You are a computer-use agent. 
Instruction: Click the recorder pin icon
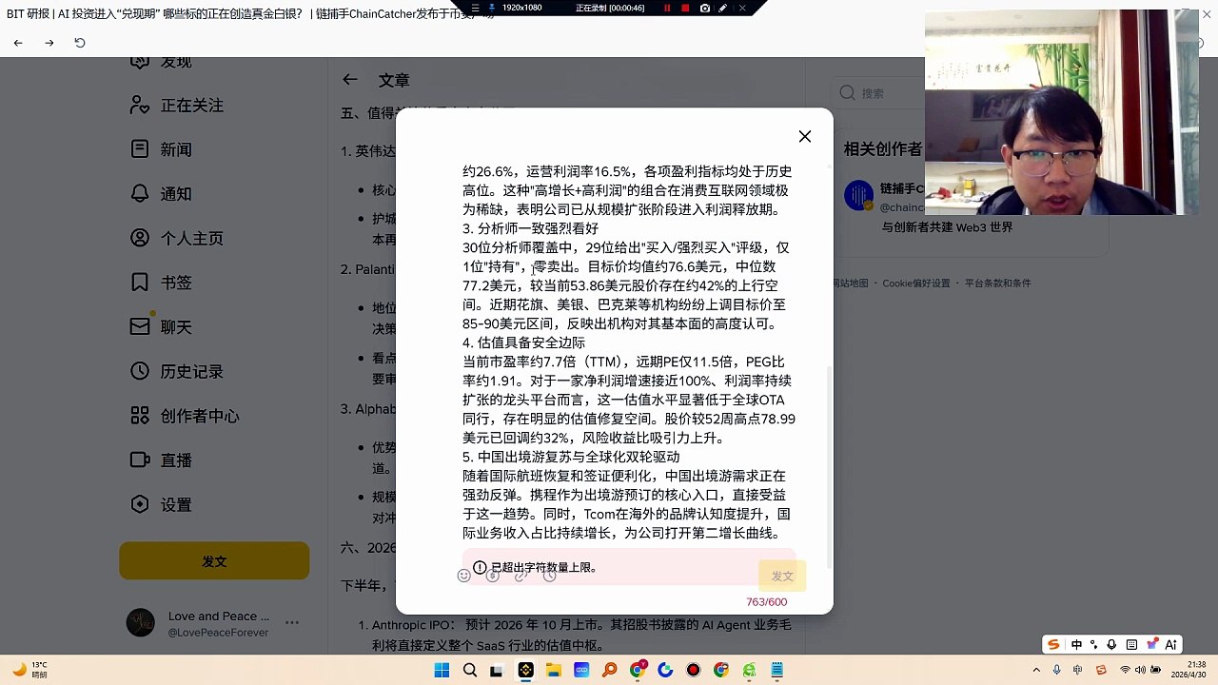(x=492, y=8)
